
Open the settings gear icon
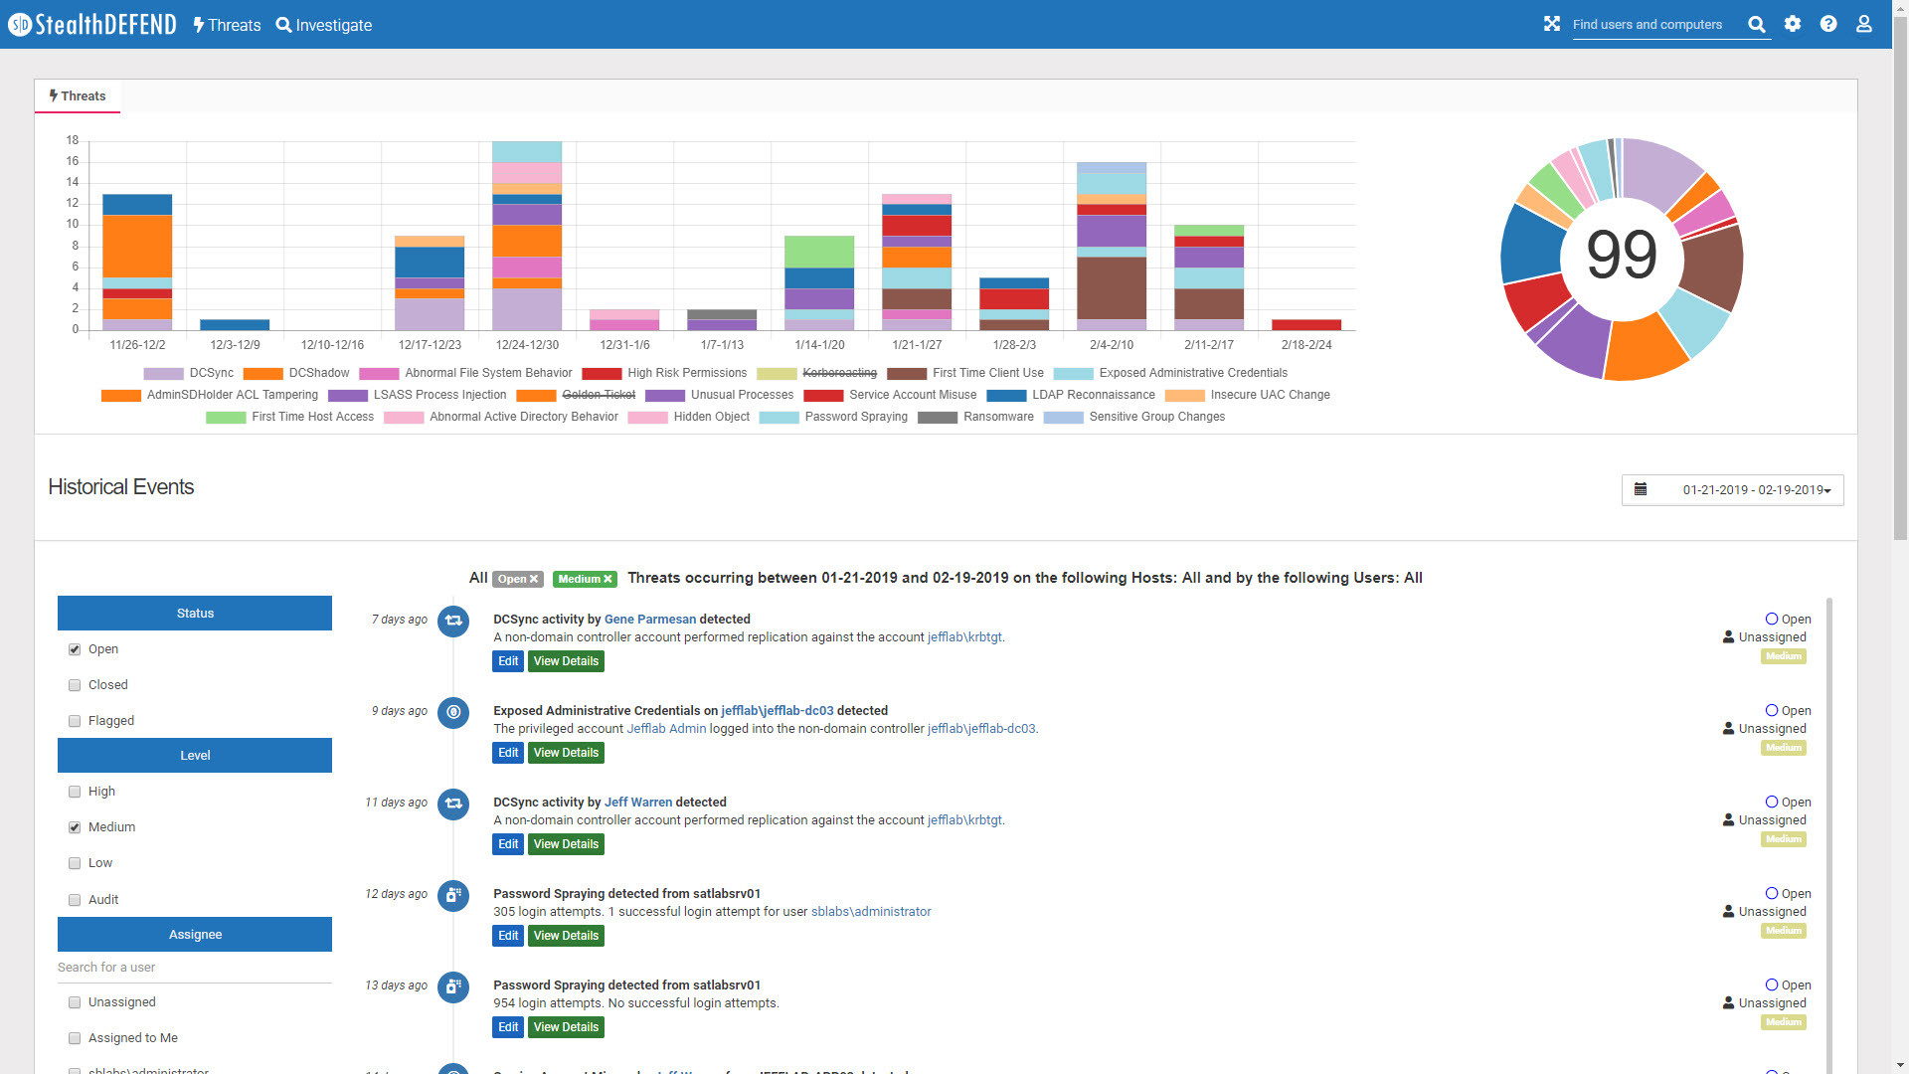coord(1793,24)
